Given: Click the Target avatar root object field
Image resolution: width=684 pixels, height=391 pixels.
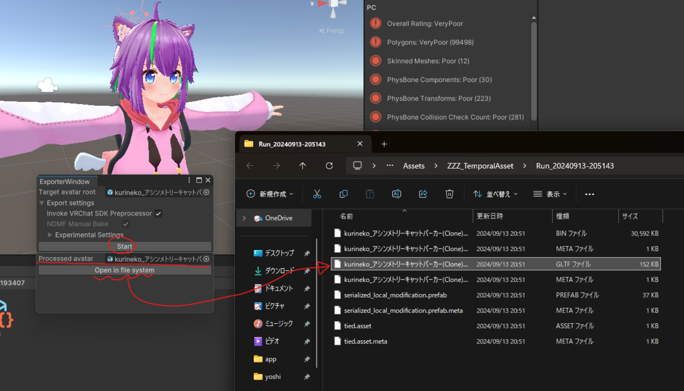Looking at the screenshot, I should [x=158, y=192].
